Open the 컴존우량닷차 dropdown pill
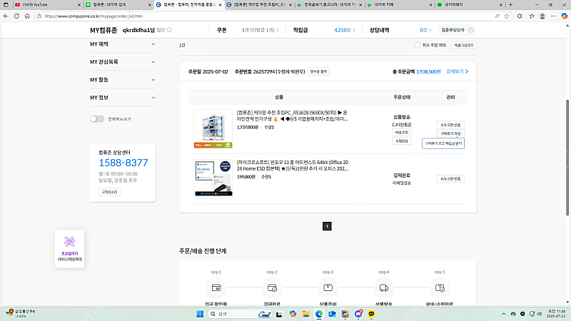571x321 pixels. (x=457, y=30)
